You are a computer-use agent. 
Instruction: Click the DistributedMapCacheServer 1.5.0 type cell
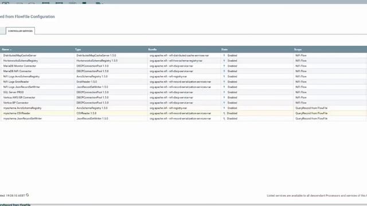pyautogui.click(x=96, y=56)
